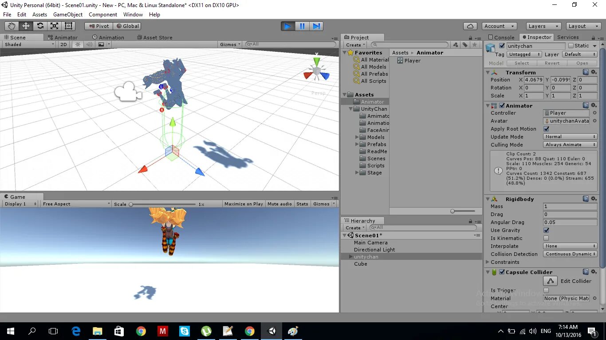The image size is (606, 340).
Task: Select the Rect tool in the toolbar
Action: pyautogui.click(x=68, y=26)
